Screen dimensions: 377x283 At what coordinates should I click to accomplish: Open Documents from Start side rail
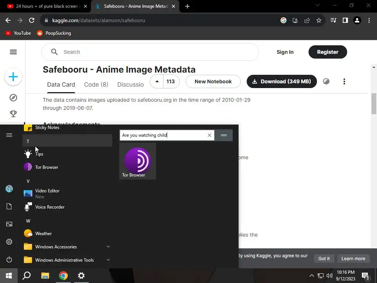[9, 206]
